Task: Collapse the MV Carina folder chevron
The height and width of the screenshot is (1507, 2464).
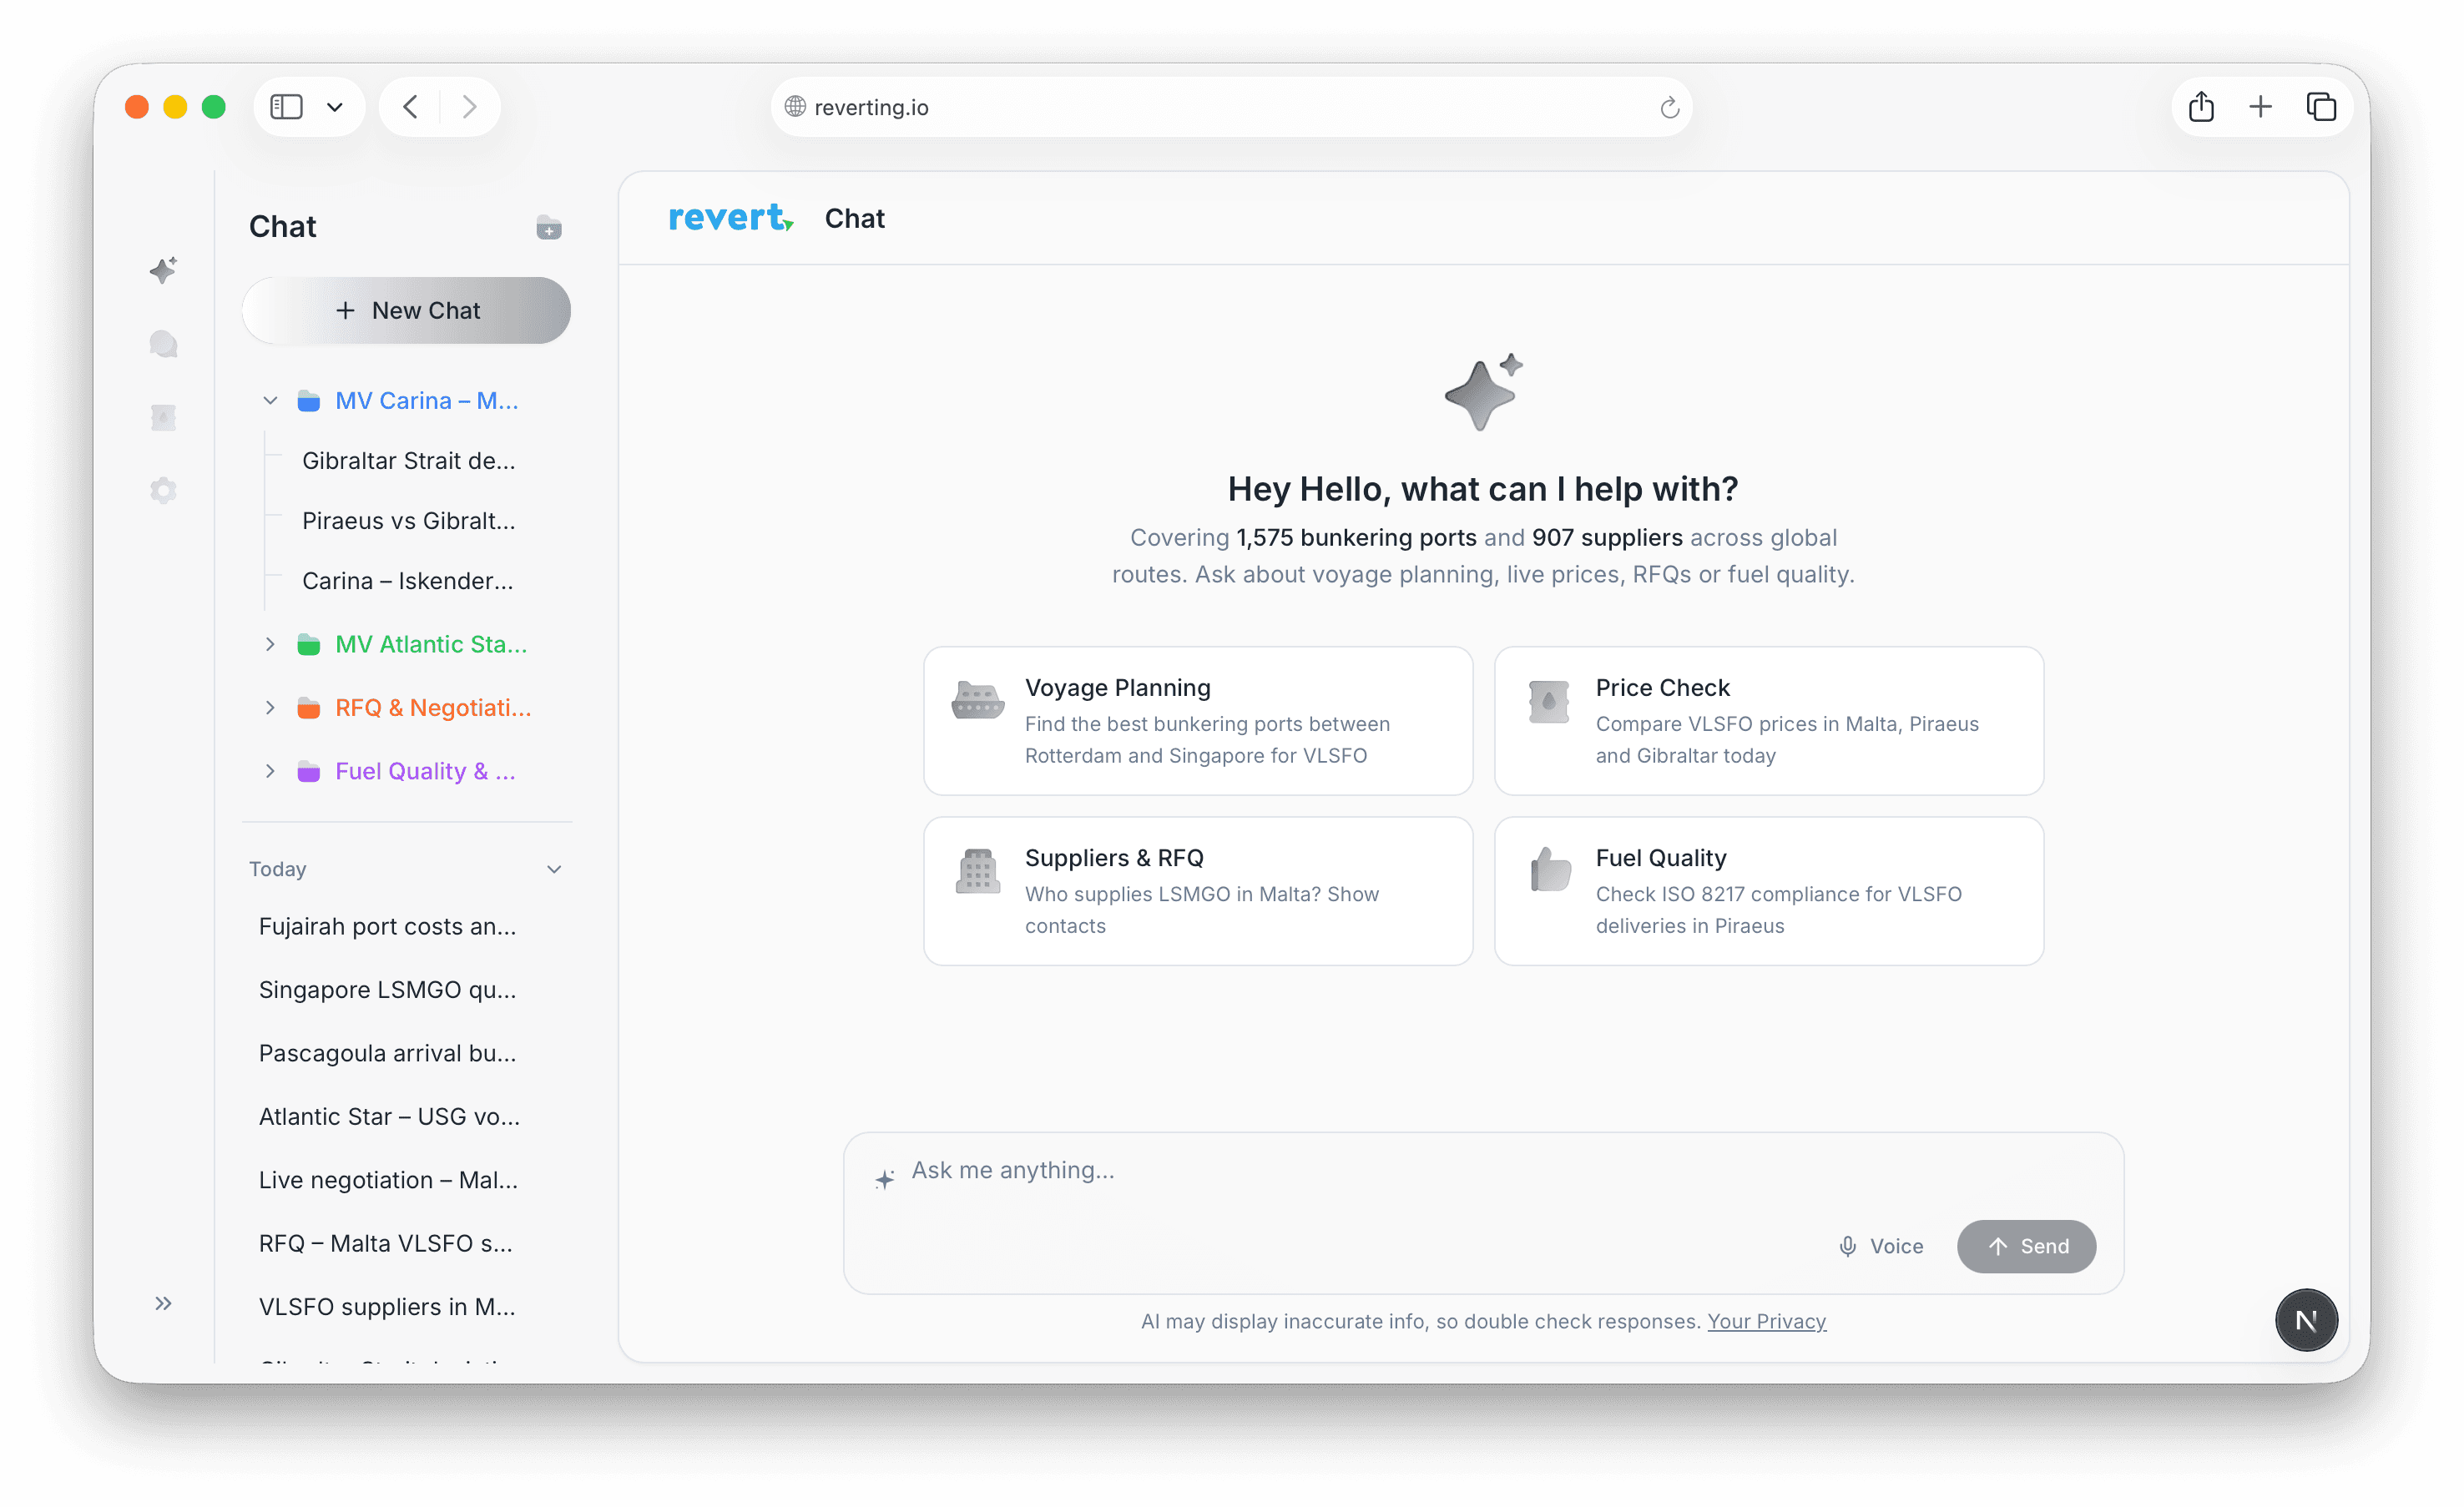Action: (270, 401)
